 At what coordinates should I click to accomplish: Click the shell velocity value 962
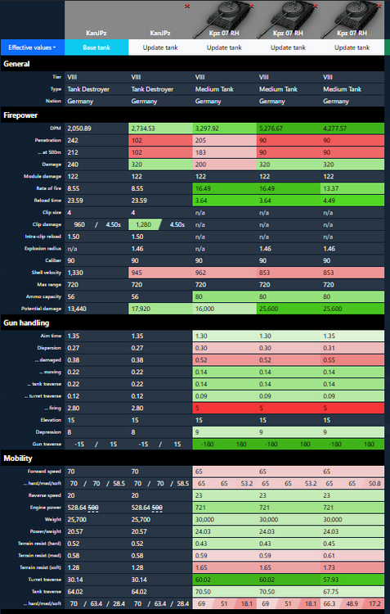pos(200,273)
